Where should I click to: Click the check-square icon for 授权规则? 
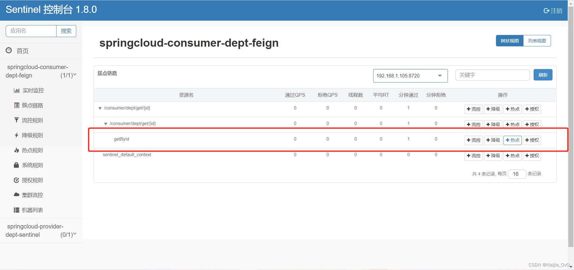[x=16, y=180]
